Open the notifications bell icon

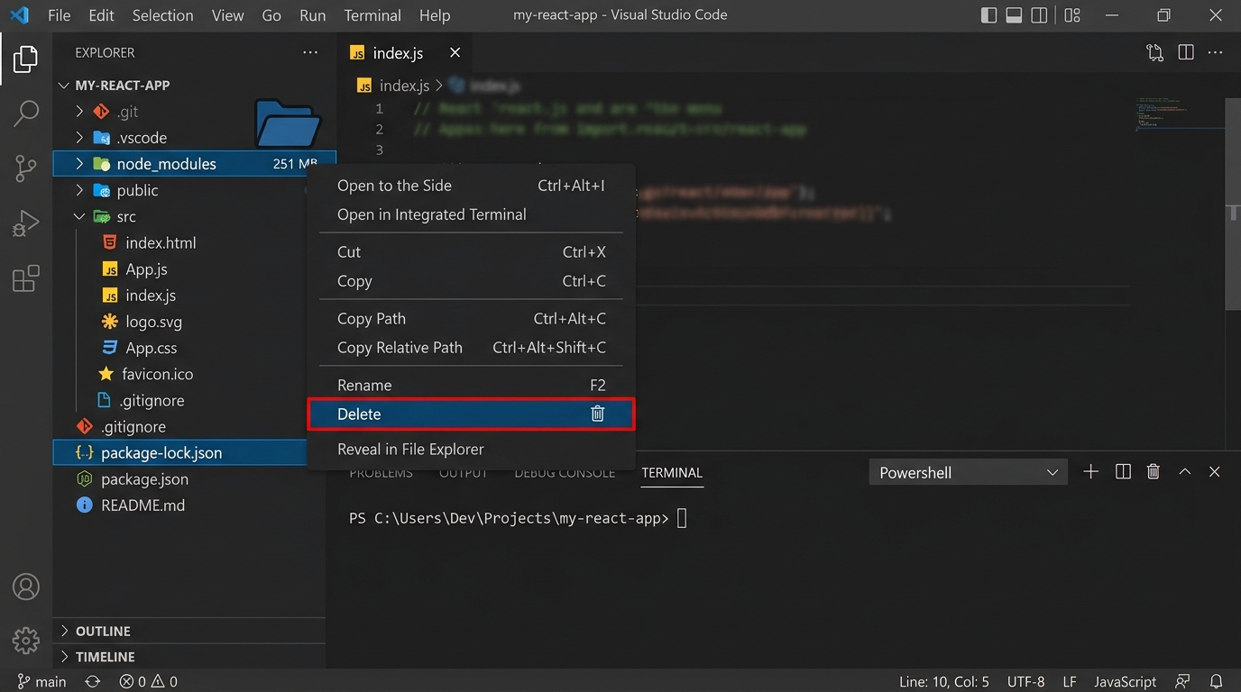pyautogui.click(x=1217, y=681)
